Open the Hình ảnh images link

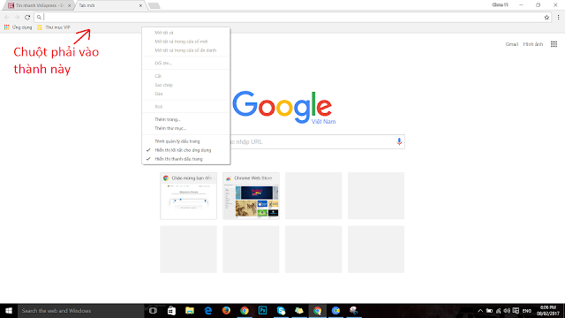pos(533,44)
